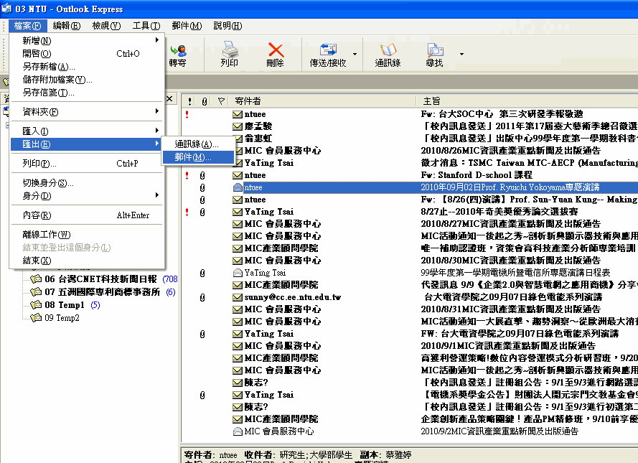The image size is (638, 463).
Task: Choose Work Offline (離線工作) item
Action: pyautogui.click(x=87, y=235)
